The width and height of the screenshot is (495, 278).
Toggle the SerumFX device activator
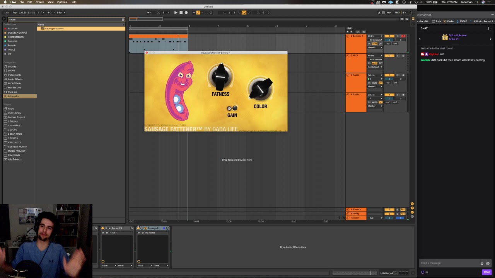click(x=102, y=228)
